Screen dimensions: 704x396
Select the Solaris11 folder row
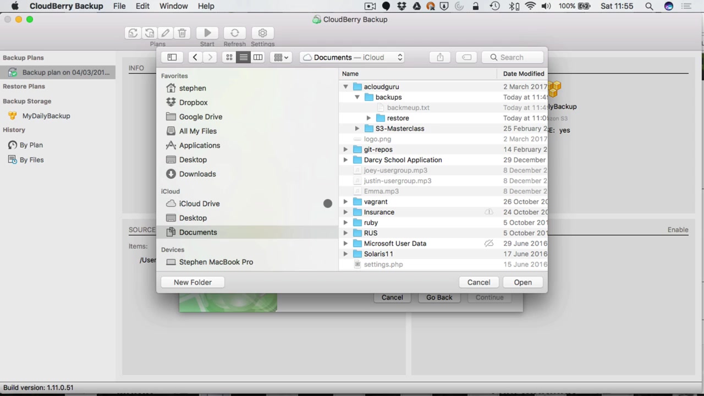(443, 254)
